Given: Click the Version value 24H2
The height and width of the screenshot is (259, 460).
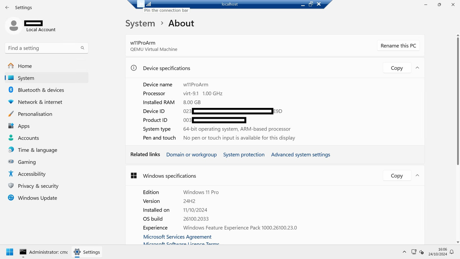Looking at the screenshot, I should 189,201.
